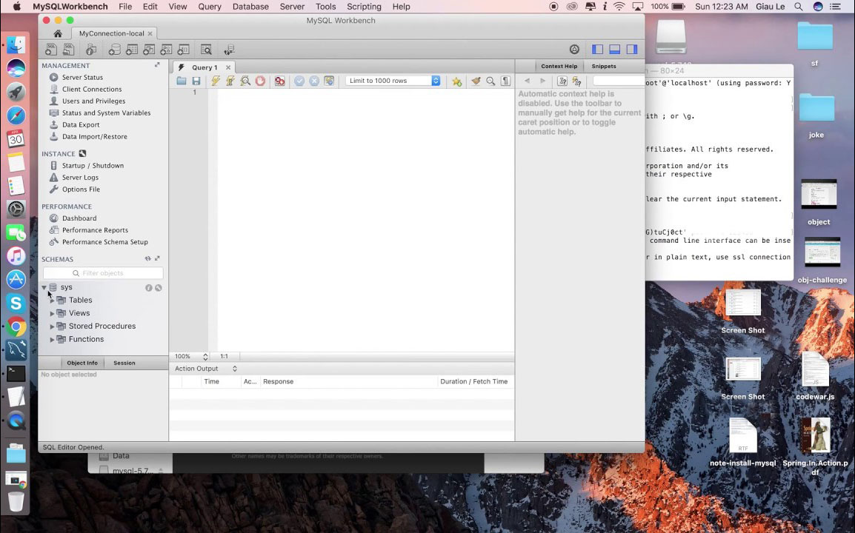Create a new function from the main toolbar

click(x=184, y=50)
